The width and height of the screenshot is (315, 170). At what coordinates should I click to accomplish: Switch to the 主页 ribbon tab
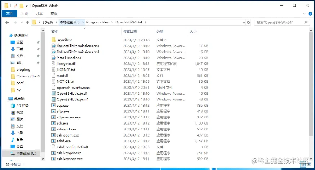[25, 13]
